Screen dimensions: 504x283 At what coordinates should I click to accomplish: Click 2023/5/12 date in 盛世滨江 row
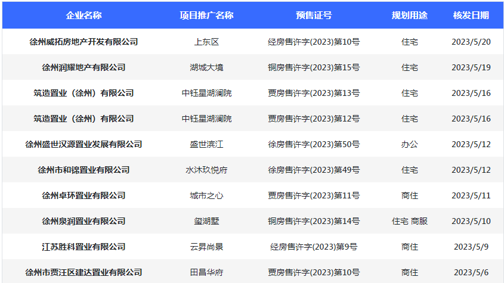[471, 144]
